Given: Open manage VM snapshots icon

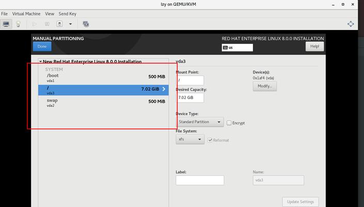Looking at the screenshot, I should click(86, 24).
